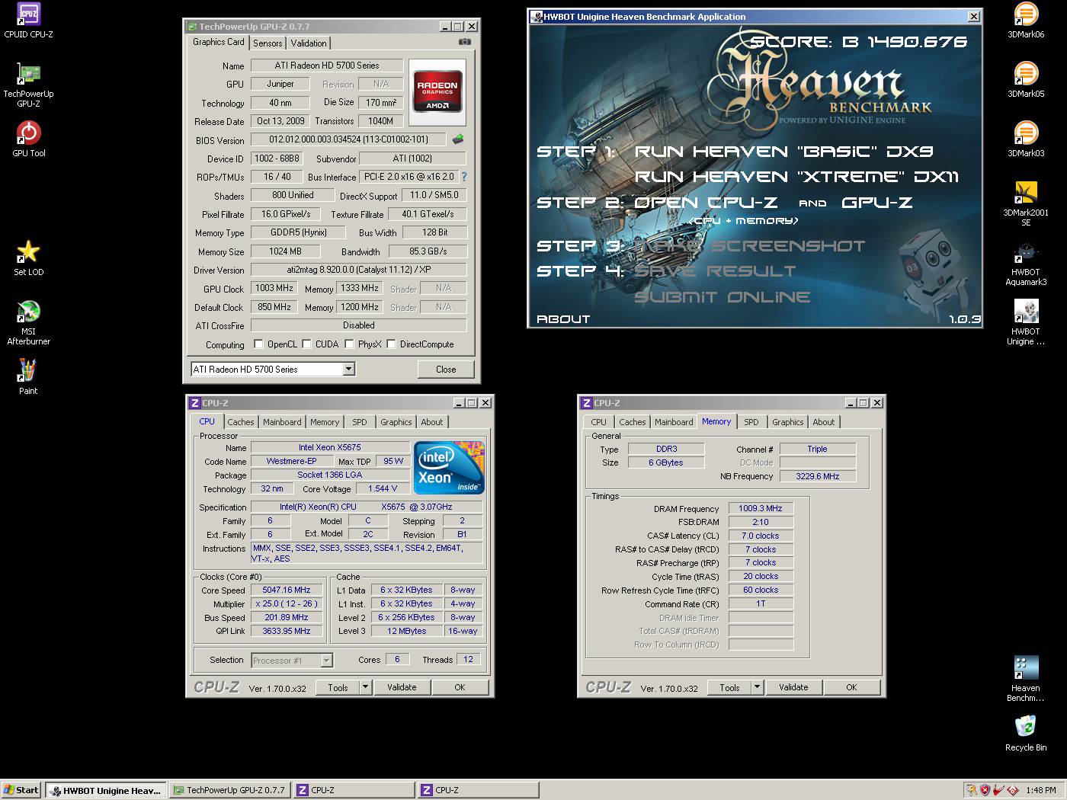This screenshot has height=800, width=1067.
Task: Open Set LOD star icon
Action: pyautogui.click(x=28, y=258)
